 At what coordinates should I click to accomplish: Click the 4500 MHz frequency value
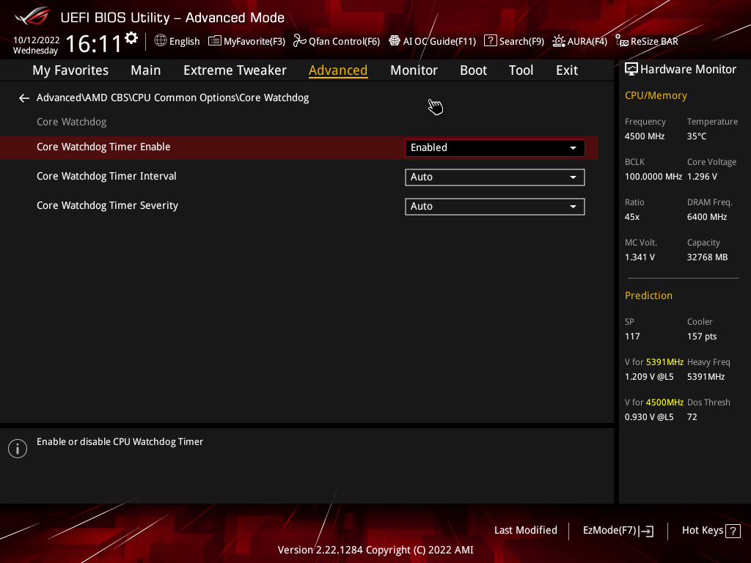point(644,136)
